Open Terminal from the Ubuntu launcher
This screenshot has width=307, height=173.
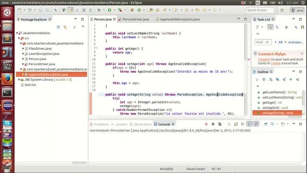click(x=7, y=92)
